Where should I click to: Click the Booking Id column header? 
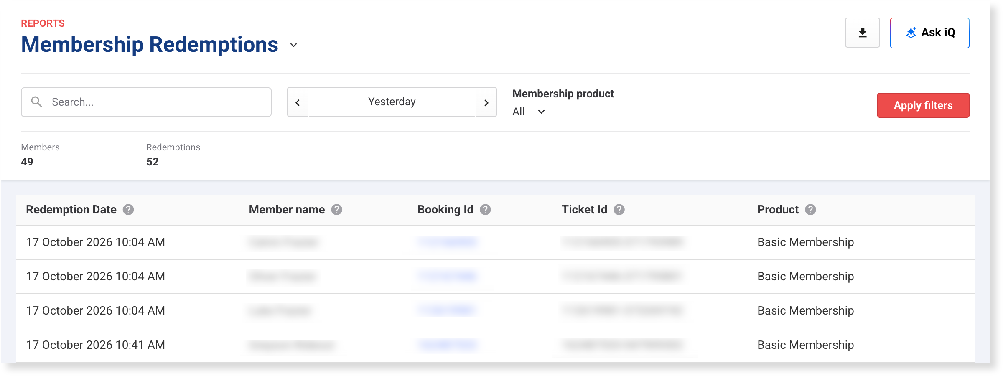click(445, 210)
